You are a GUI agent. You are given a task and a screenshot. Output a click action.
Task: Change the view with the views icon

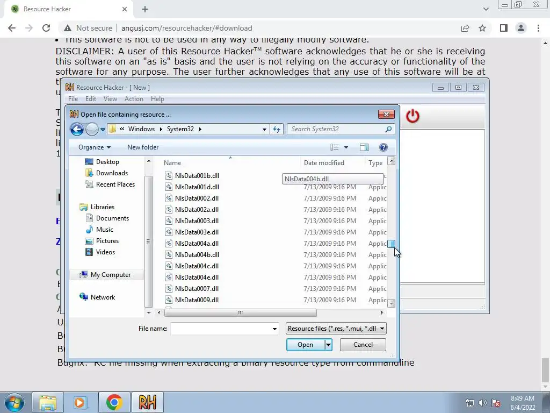click(x=335, y=147)
